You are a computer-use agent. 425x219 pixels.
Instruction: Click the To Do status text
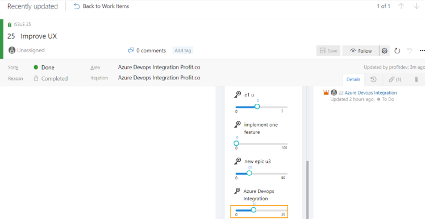click(388, 99)
